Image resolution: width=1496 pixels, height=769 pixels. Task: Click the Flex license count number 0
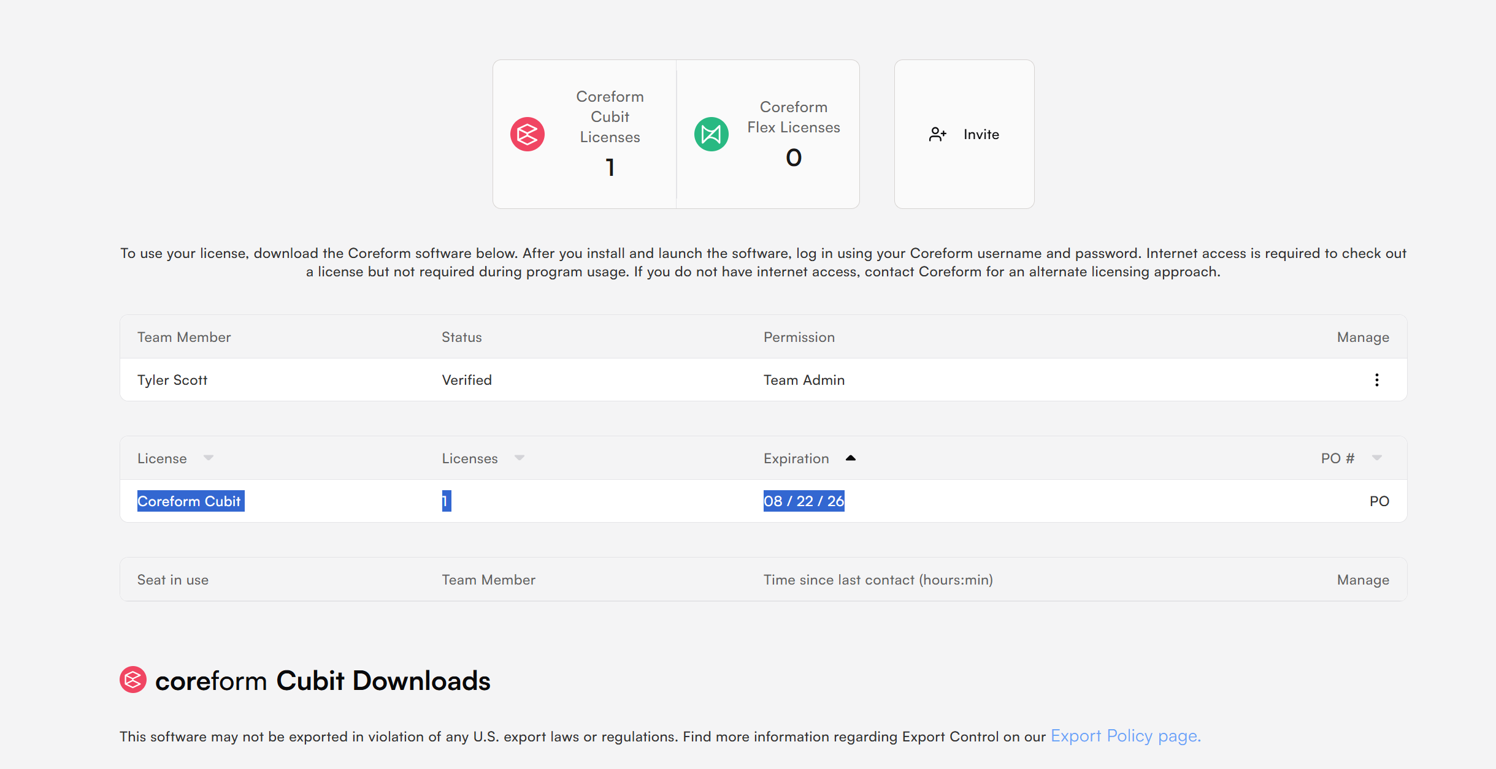tap(794, 157)
